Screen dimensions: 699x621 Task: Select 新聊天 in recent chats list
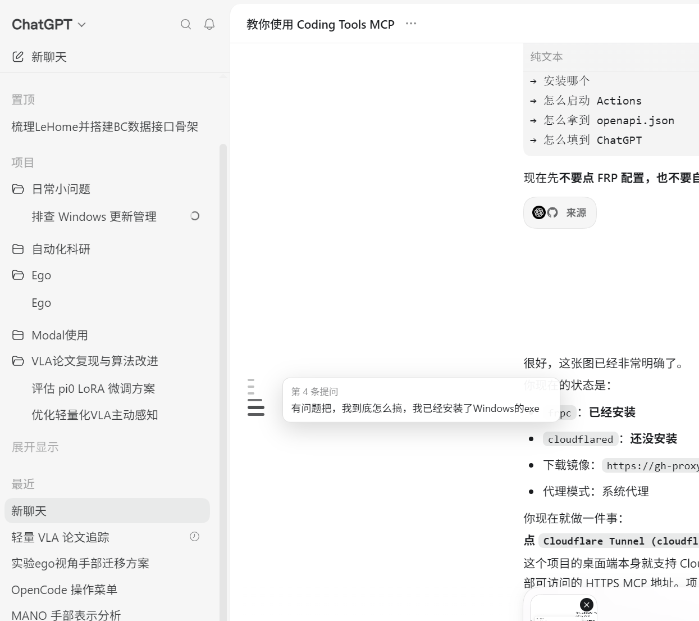click(x=107, y=511)
